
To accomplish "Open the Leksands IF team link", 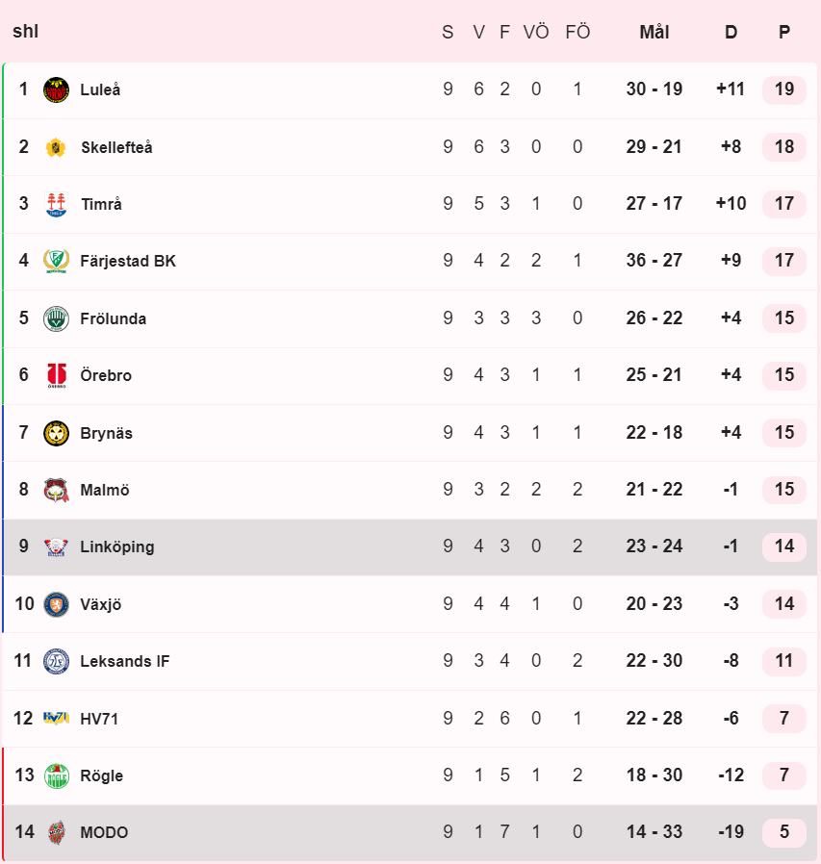I will 124,661.
